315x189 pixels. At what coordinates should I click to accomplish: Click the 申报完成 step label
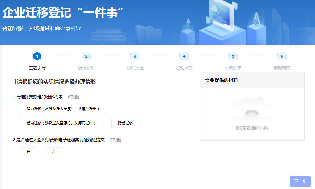(x=282, y=68)
